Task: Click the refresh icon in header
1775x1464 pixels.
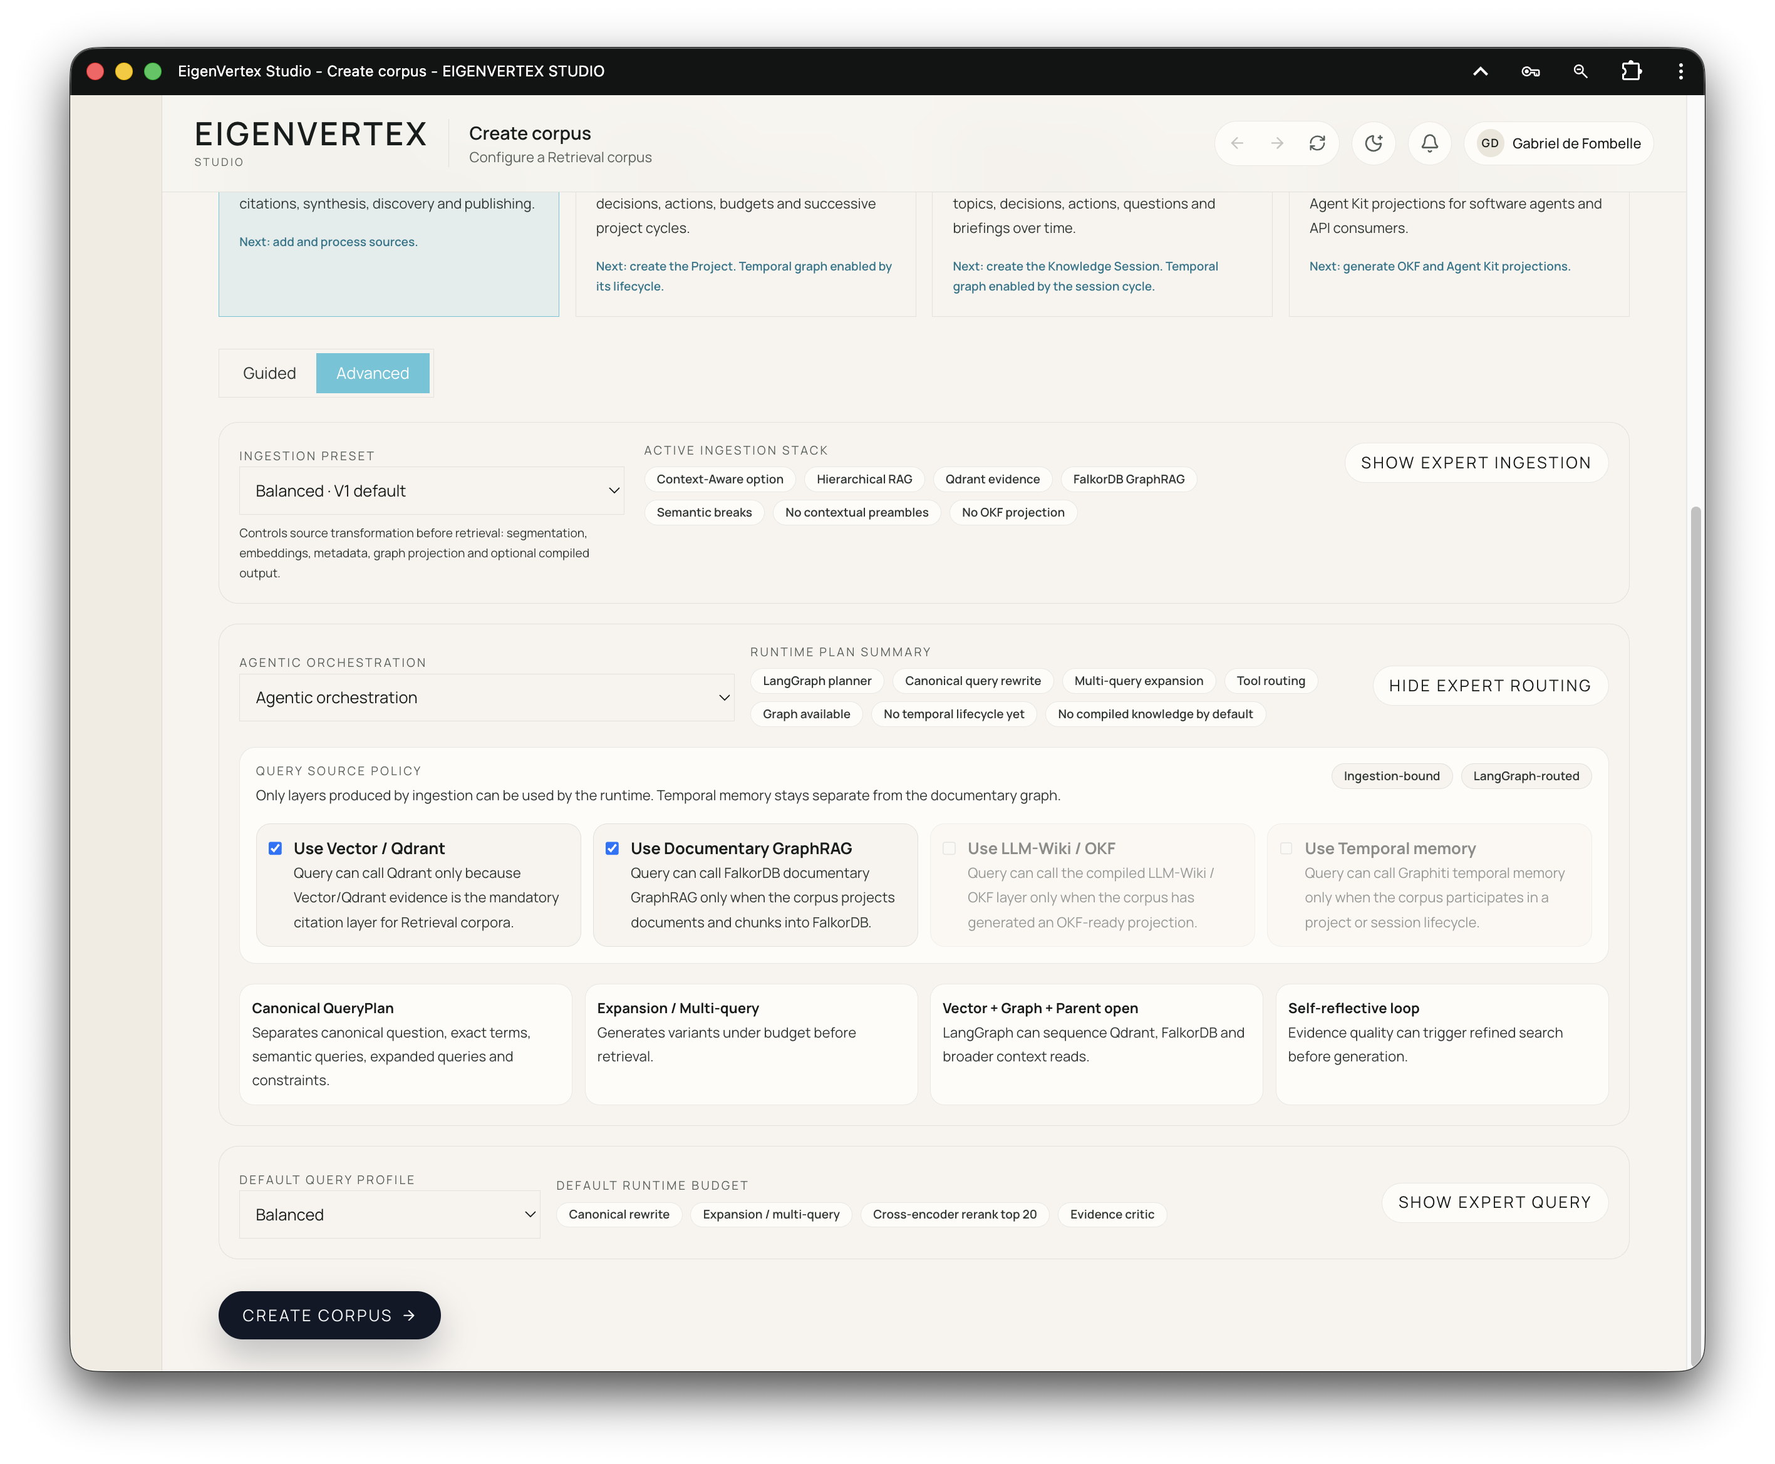Action: tap(1317, 143)
